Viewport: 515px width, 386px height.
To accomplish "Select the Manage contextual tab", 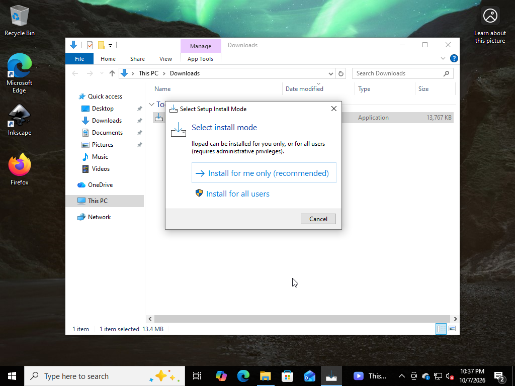I will click(x=200, y=46).
